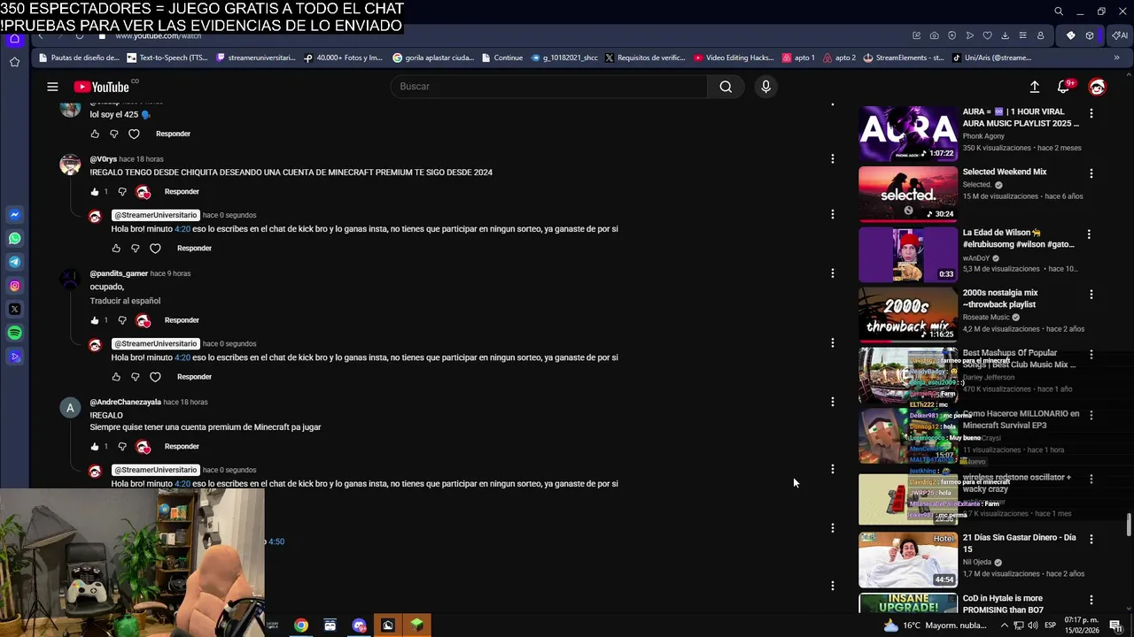This screenshot has height=637, width=1134.
Task: Take a snapshot with the camera icon
Action: coord(934,35)
